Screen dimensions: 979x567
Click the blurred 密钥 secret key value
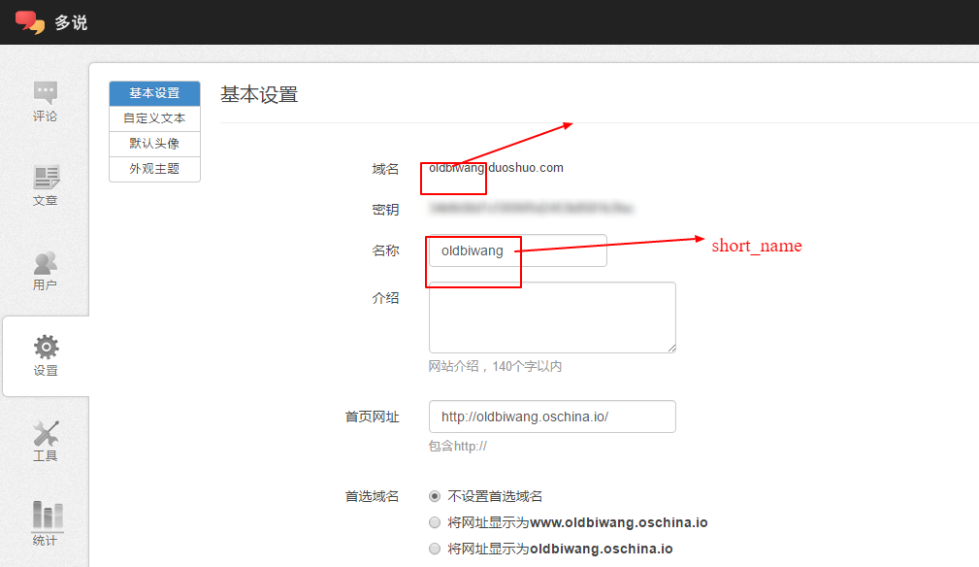click(x=531, y=208)
